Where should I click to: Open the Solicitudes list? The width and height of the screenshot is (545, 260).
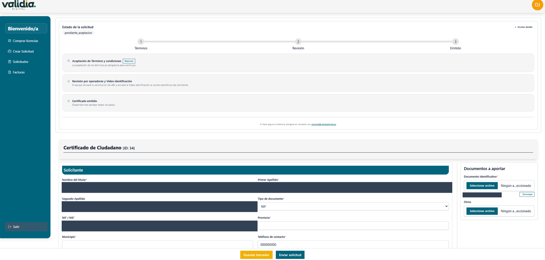click(20, 62)
